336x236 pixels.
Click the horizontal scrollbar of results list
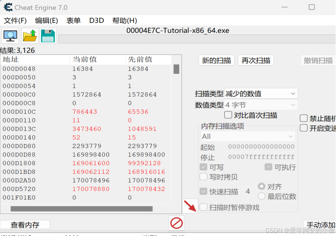[x=82, y=209]
